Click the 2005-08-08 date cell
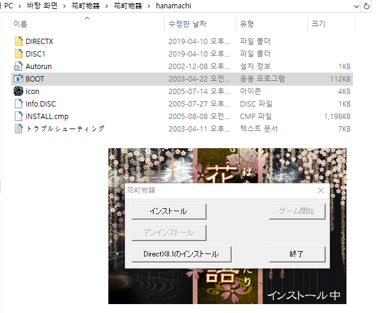Screen dimensions: 378x313 199,117
